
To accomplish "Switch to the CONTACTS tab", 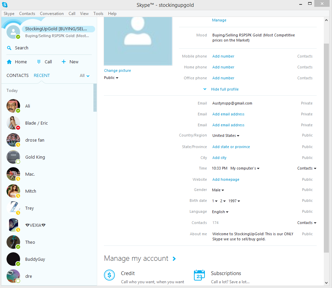I will coord(18,76).
